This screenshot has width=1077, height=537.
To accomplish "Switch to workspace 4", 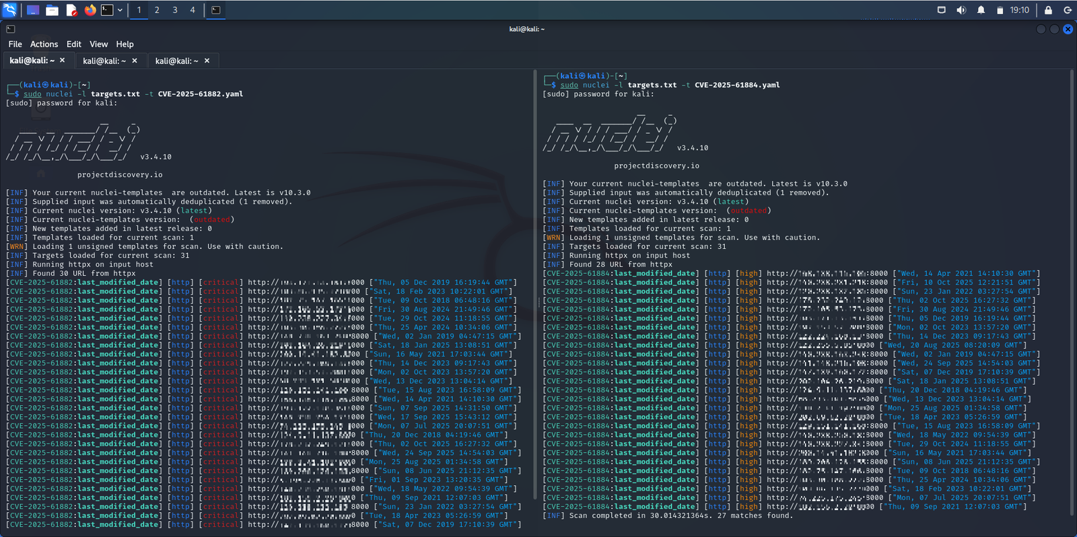I will click(193, 10).
